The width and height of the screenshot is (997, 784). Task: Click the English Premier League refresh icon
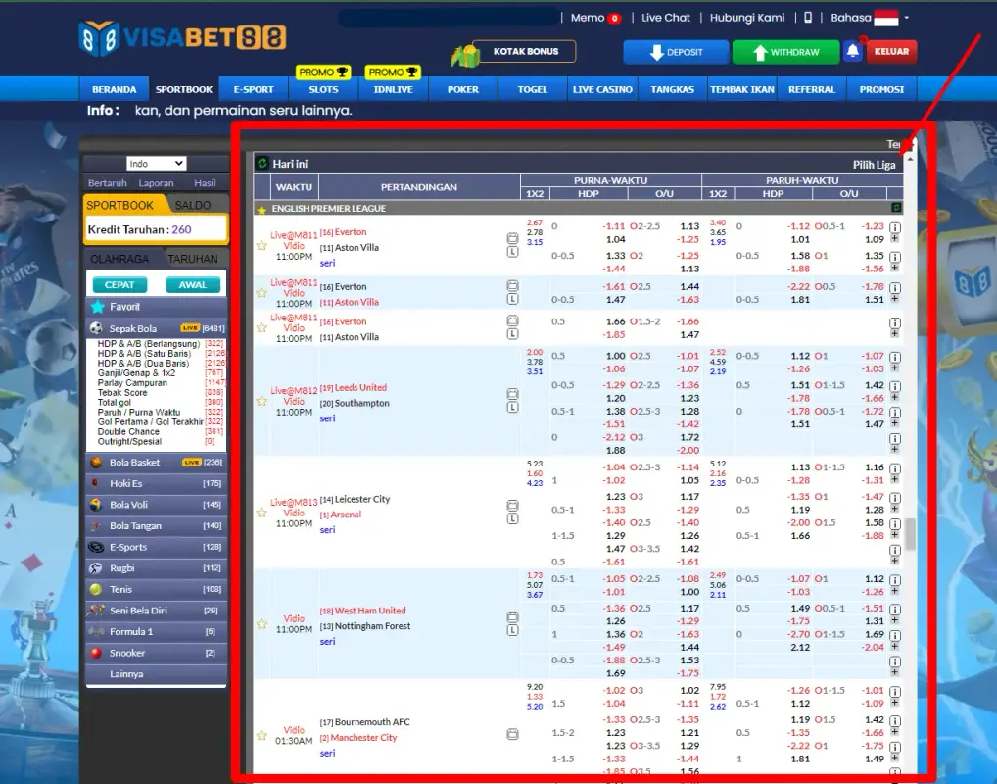tap(896, 208)
